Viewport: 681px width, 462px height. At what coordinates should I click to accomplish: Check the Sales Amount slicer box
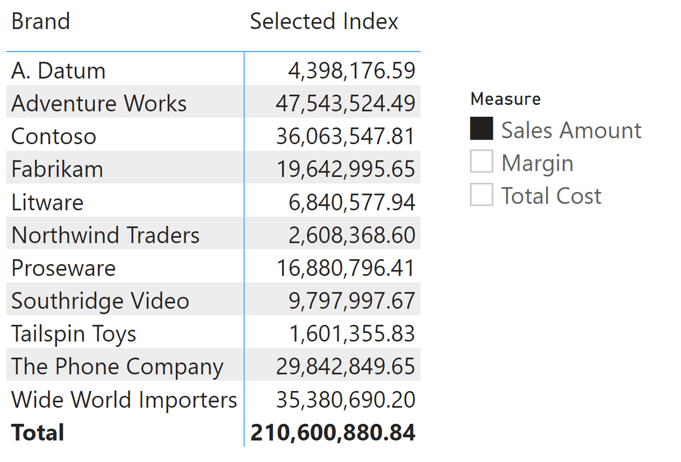click(481, 129)
